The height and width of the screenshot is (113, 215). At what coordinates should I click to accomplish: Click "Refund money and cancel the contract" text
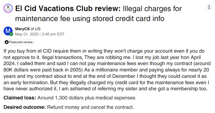click(91, 107)
